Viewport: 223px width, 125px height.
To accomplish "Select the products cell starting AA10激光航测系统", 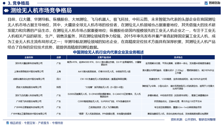I will (x=104, y=72).
